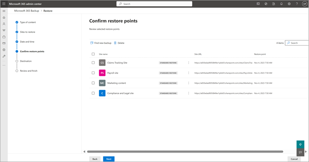Check the Payroll site row checkbox
Viewport: 309px width, 162px height.
[x=93, y=73]
